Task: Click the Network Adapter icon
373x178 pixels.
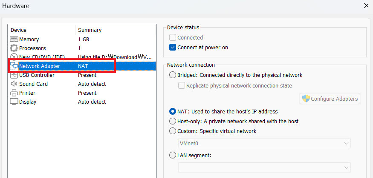Action: (14, 66)
